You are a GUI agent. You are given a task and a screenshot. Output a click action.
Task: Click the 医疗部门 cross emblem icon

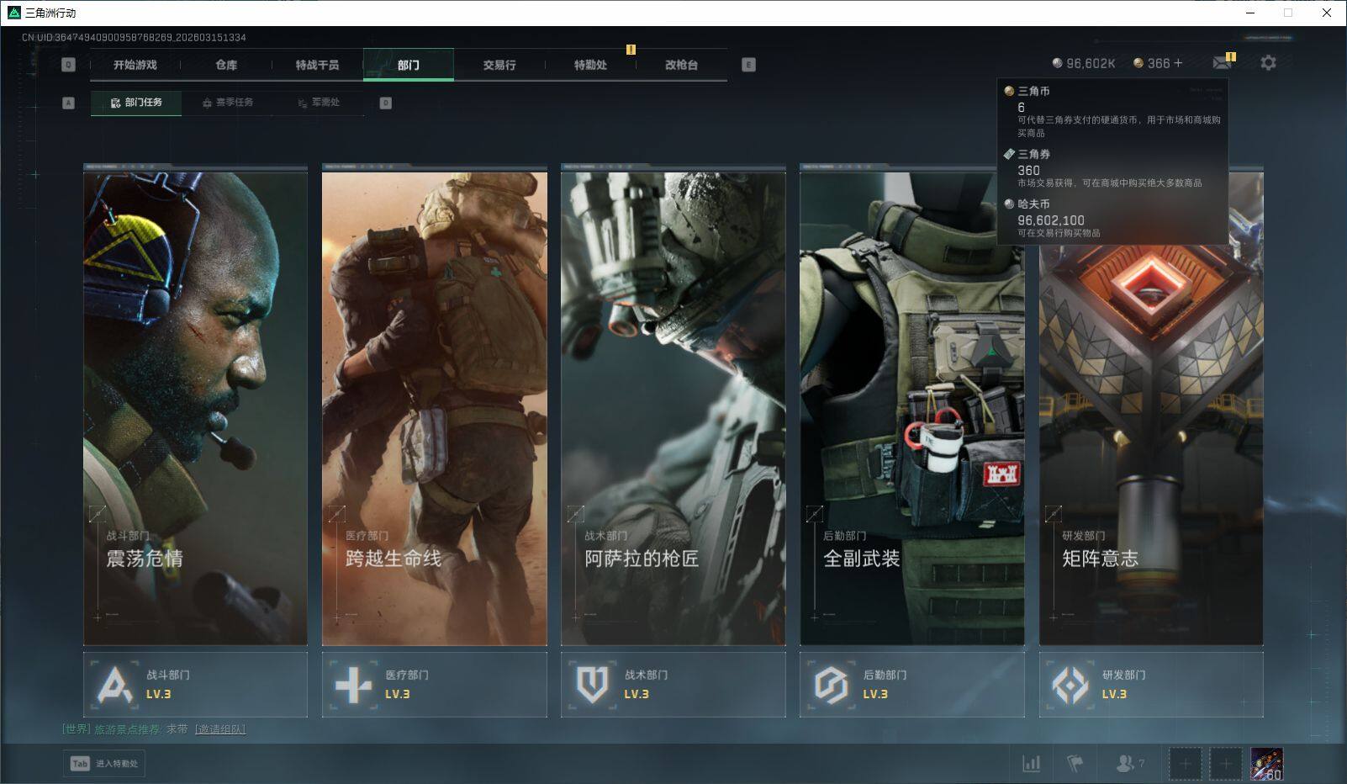tap(353, 685)
